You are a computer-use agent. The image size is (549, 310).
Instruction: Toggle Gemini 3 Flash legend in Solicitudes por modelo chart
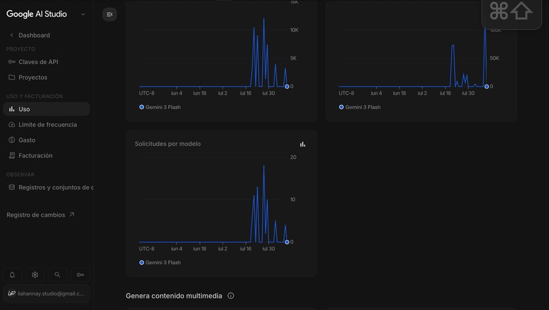pyautogui.click(x=160, y=262)
